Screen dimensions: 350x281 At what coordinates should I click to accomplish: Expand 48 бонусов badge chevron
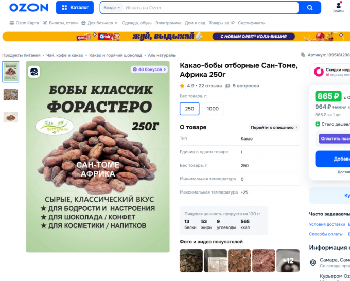tap(165, 69)
